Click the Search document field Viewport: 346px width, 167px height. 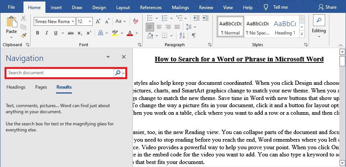60,73
